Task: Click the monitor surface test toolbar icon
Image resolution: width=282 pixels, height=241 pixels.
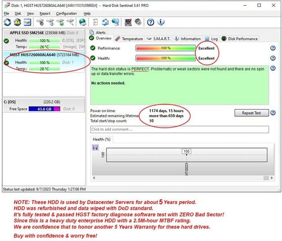Action: [x=128, y=23]
